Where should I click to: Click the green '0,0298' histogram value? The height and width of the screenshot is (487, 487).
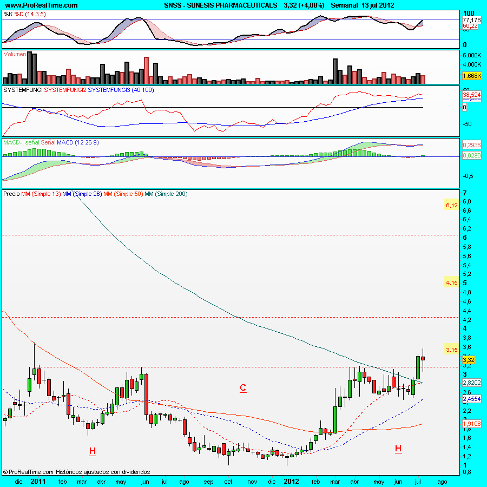pyautogui.click(x=472, y=155)
